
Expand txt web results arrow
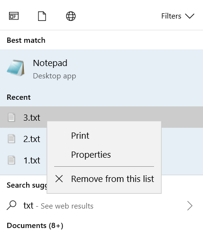[x=190, y=206]
